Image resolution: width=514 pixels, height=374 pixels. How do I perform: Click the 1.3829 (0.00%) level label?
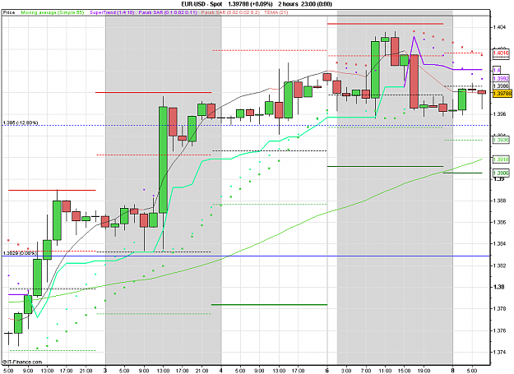(x=19, y=253)
